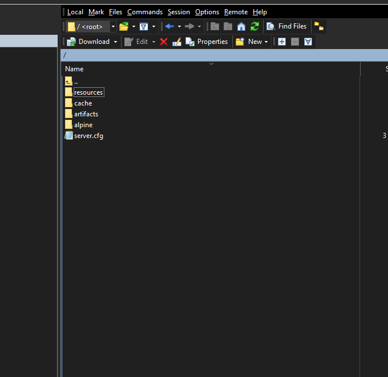Image resolution: width=388 pixels, height=377 pixels.
Task: Open the Commands menu
Action: 145,12
